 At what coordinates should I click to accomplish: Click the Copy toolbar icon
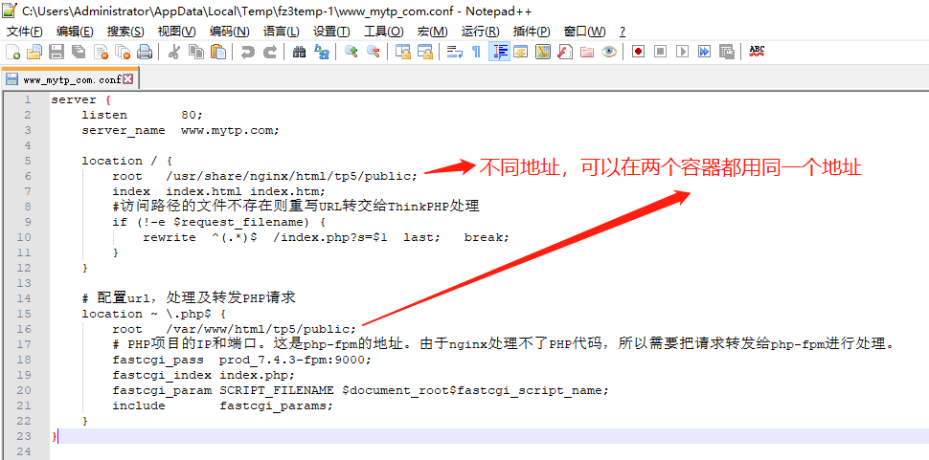coord(195,52)
